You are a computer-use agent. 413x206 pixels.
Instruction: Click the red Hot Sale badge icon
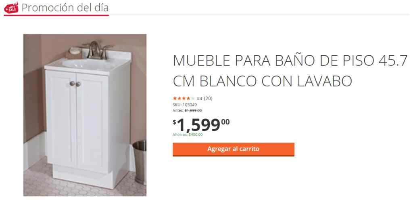(11, 7)
